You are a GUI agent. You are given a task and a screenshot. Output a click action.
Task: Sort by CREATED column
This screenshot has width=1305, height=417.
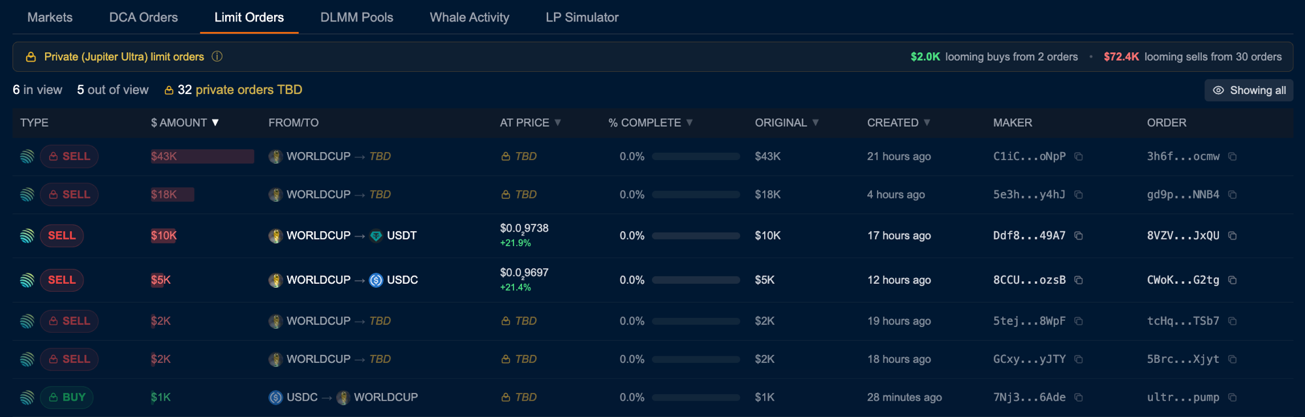tap(898, 123)
